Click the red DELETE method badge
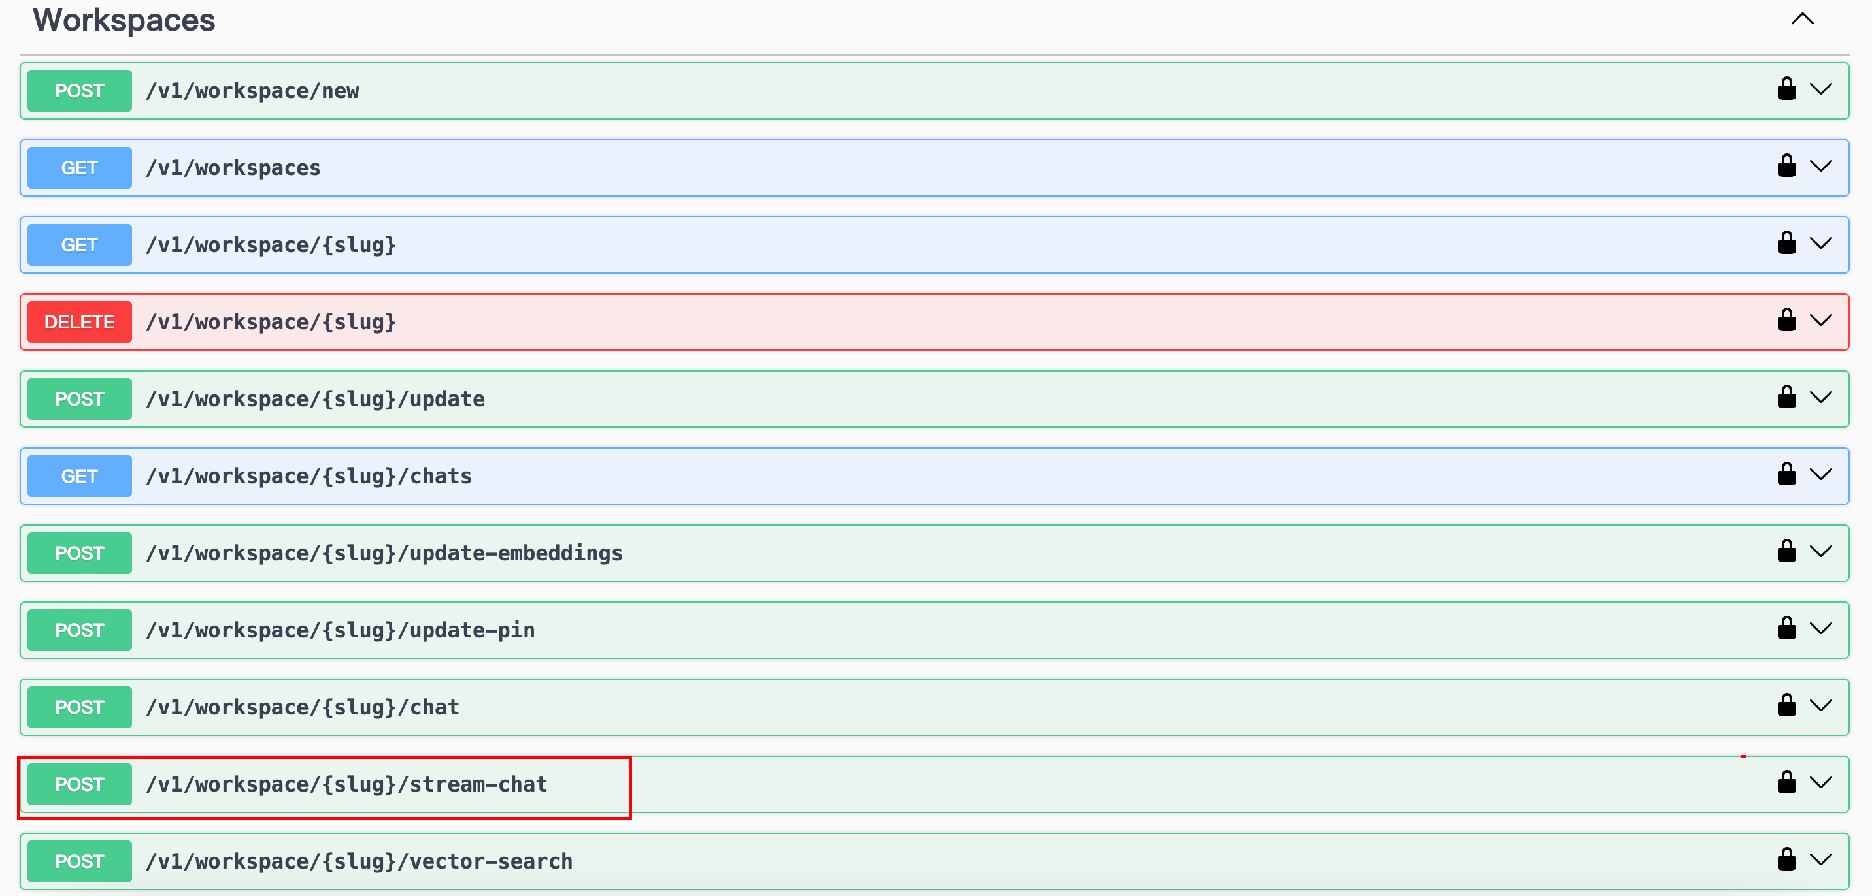 tap(79, 322)
